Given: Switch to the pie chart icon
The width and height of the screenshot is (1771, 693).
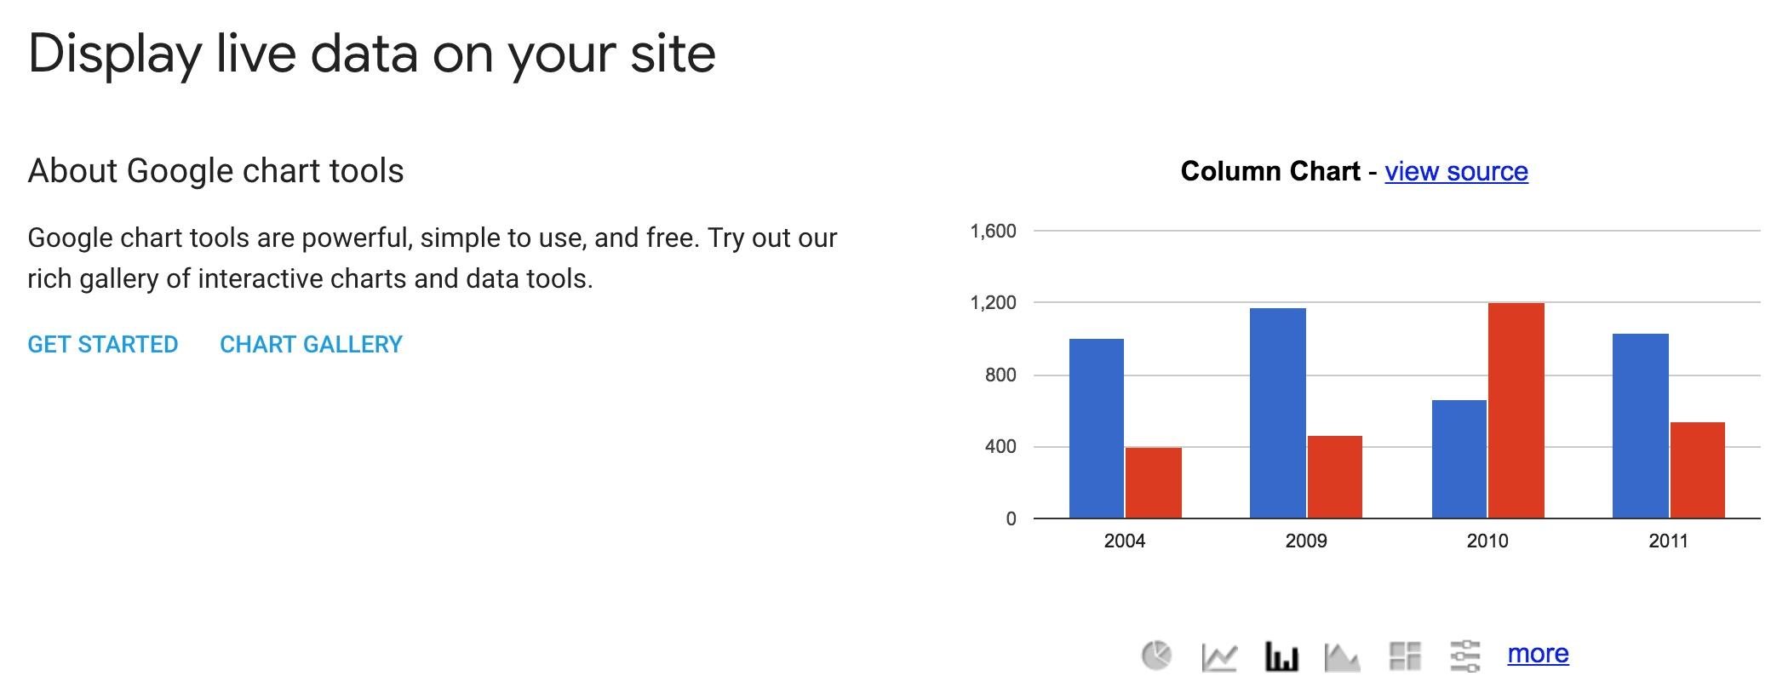Looking at the screenshot, I should coord(1156,656).
